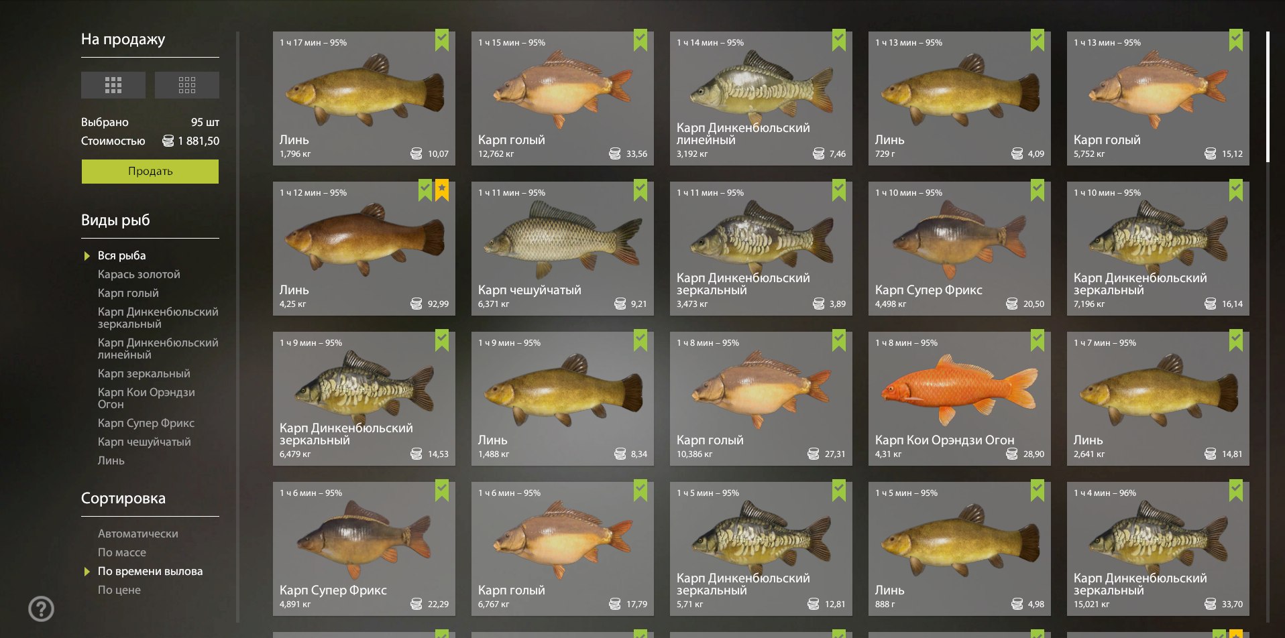Uncheck green checkmark on 1,796 кг Линь card
This screenshot has height=638, width=1285.
point(442,40)
